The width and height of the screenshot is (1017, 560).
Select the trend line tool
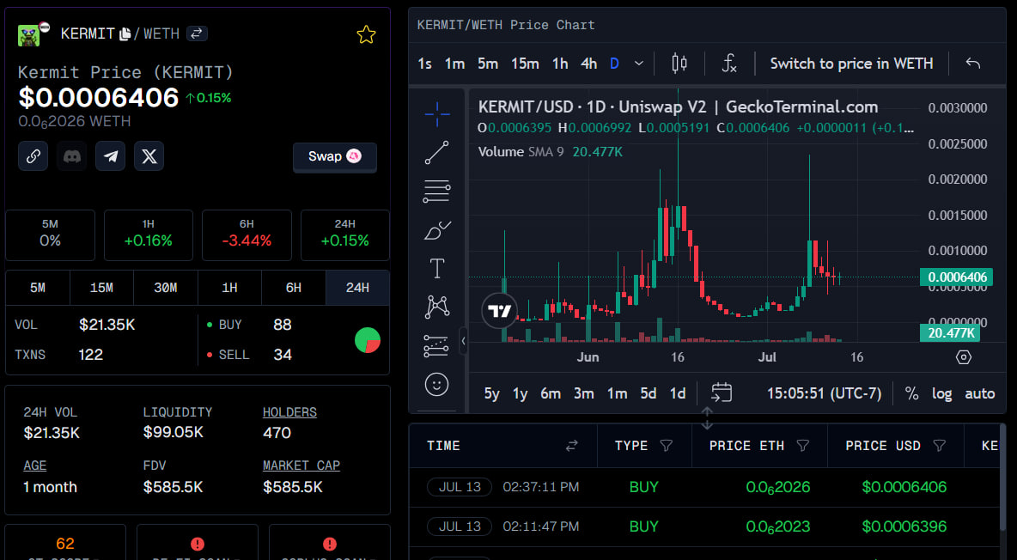point(436,153)
